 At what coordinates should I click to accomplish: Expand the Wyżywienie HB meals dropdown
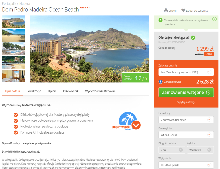(186, 165)
